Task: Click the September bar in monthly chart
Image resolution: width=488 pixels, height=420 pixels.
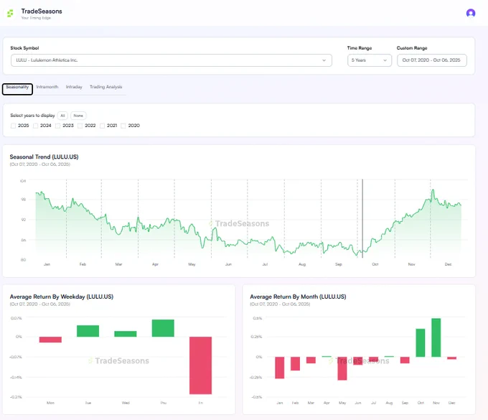Action: pyautogui.click(x=405, y=360)
